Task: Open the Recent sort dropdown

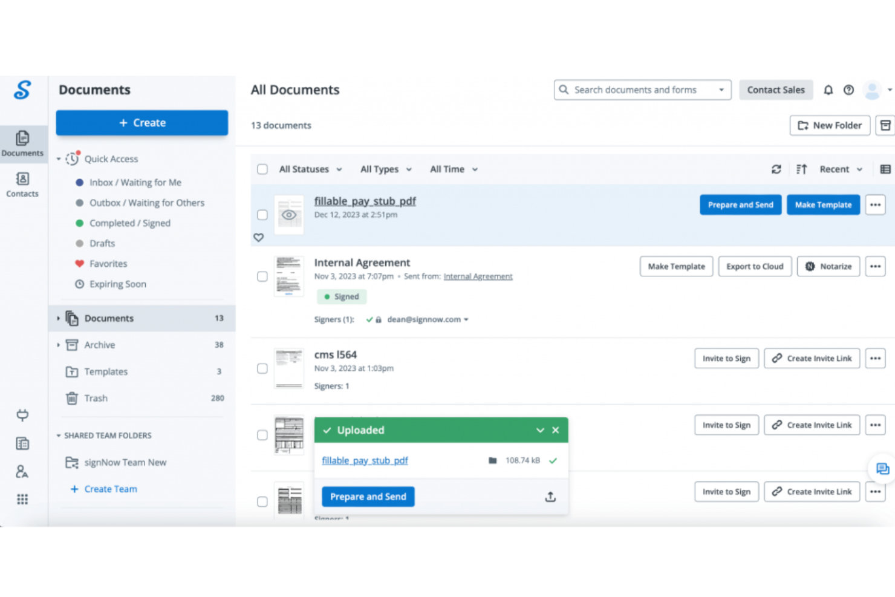Action: 840,169
